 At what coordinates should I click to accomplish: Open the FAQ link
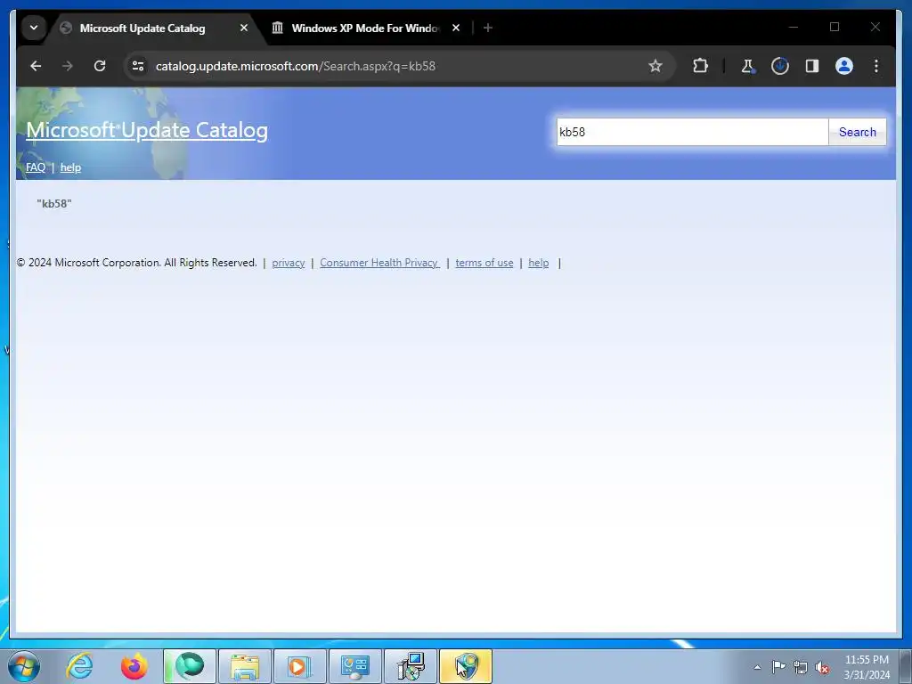[36, 167]
